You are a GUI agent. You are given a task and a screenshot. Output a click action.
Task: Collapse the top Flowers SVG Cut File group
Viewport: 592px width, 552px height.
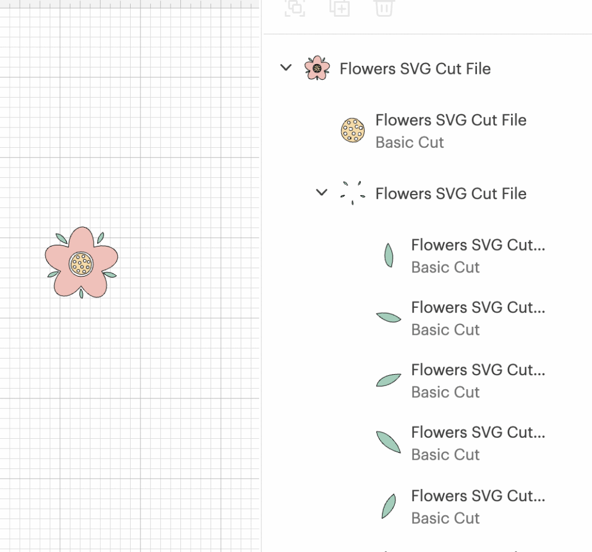(x=286, y=68)
